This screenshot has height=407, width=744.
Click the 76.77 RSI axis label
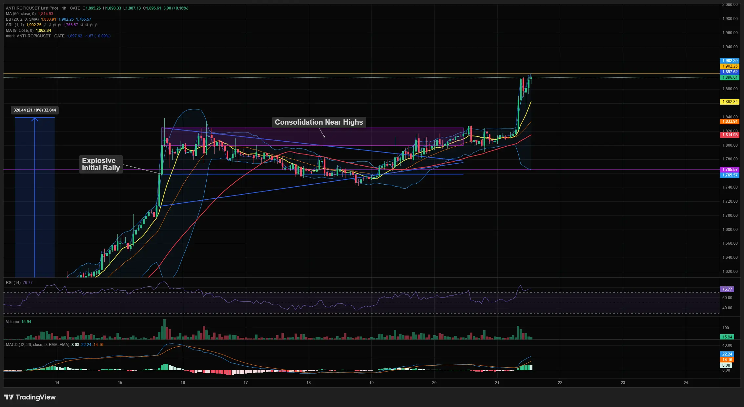[727, 289]
